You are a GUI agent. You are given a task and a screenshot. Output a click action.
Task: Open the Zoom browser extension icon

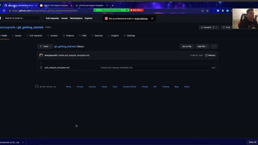click(x=218, y=11)
